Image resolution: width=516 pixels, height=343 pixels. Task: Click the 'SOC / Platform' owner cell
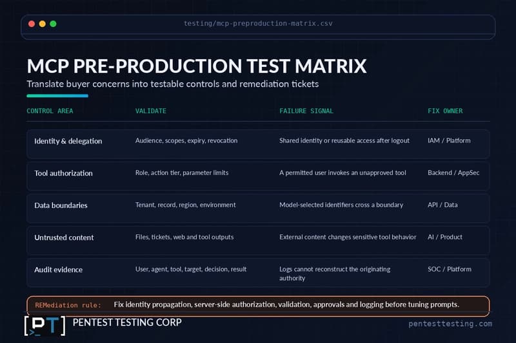coord(449,269)
